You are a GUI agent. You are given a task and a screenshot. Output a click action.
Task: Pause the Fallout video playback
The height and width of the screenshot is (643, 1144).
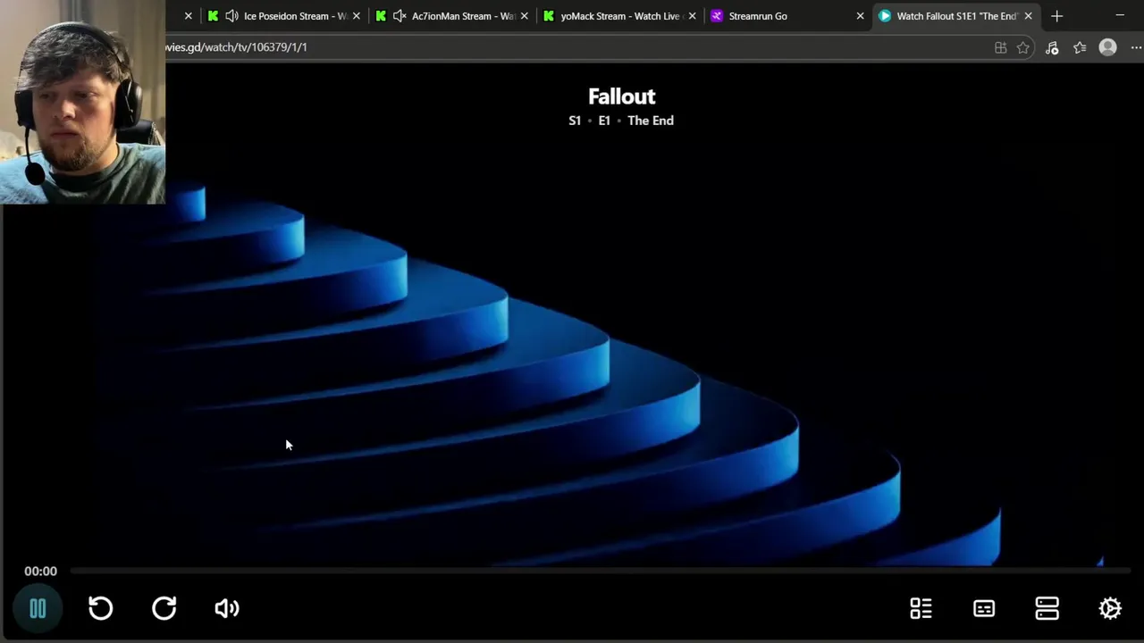(x=38, y=609)
